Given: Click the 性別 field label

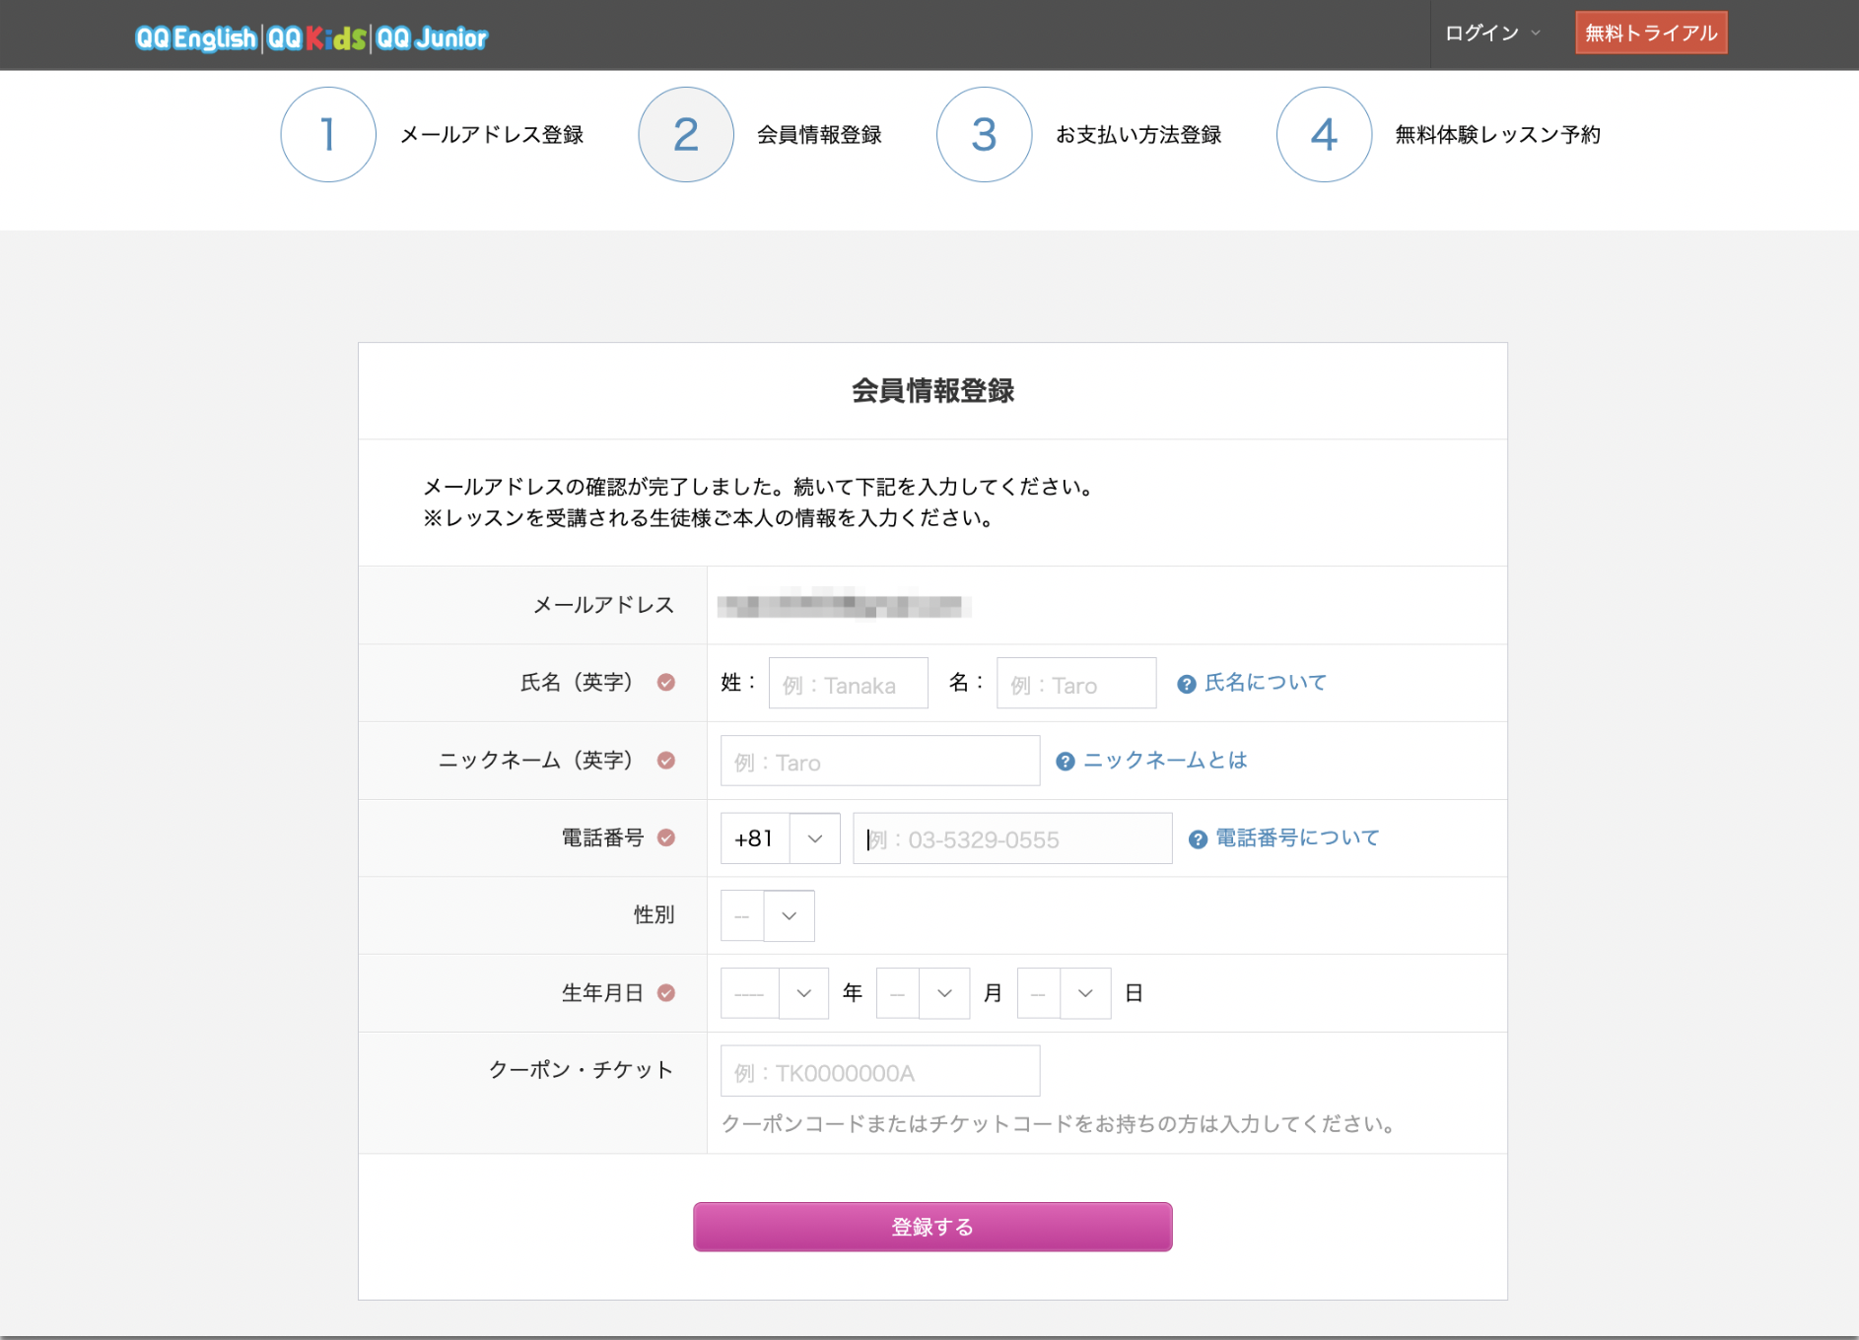Looking at the screenshot, I should click(654, 915).
